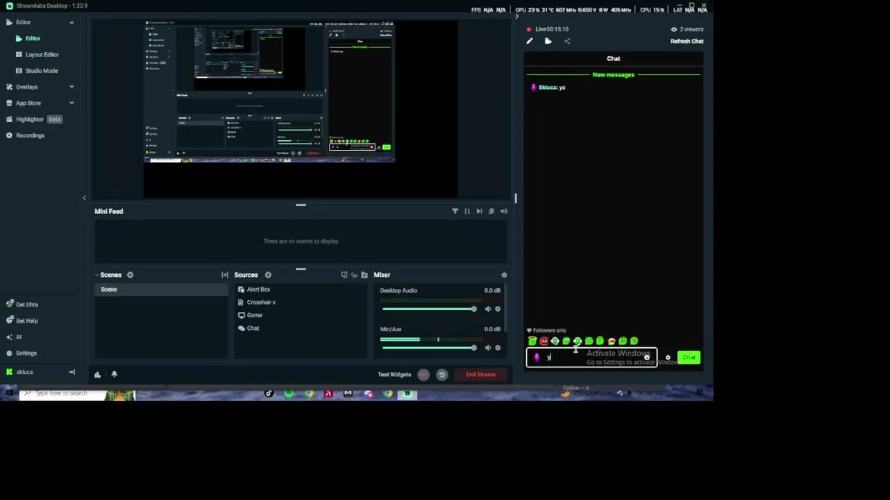
Task: Collapse the Editor section chevron
Action: tap(72, 22)
